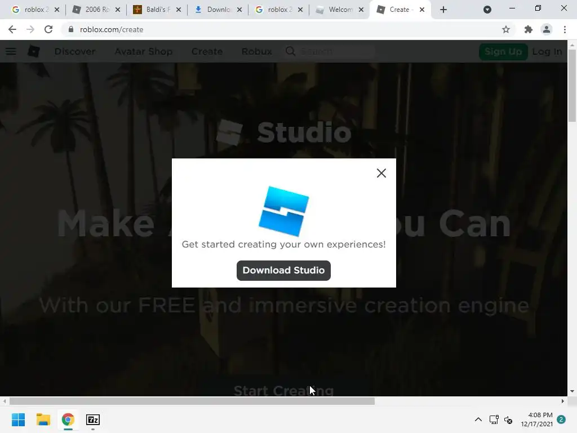Click the muted volume tray icon

click(x=508, y=419)
